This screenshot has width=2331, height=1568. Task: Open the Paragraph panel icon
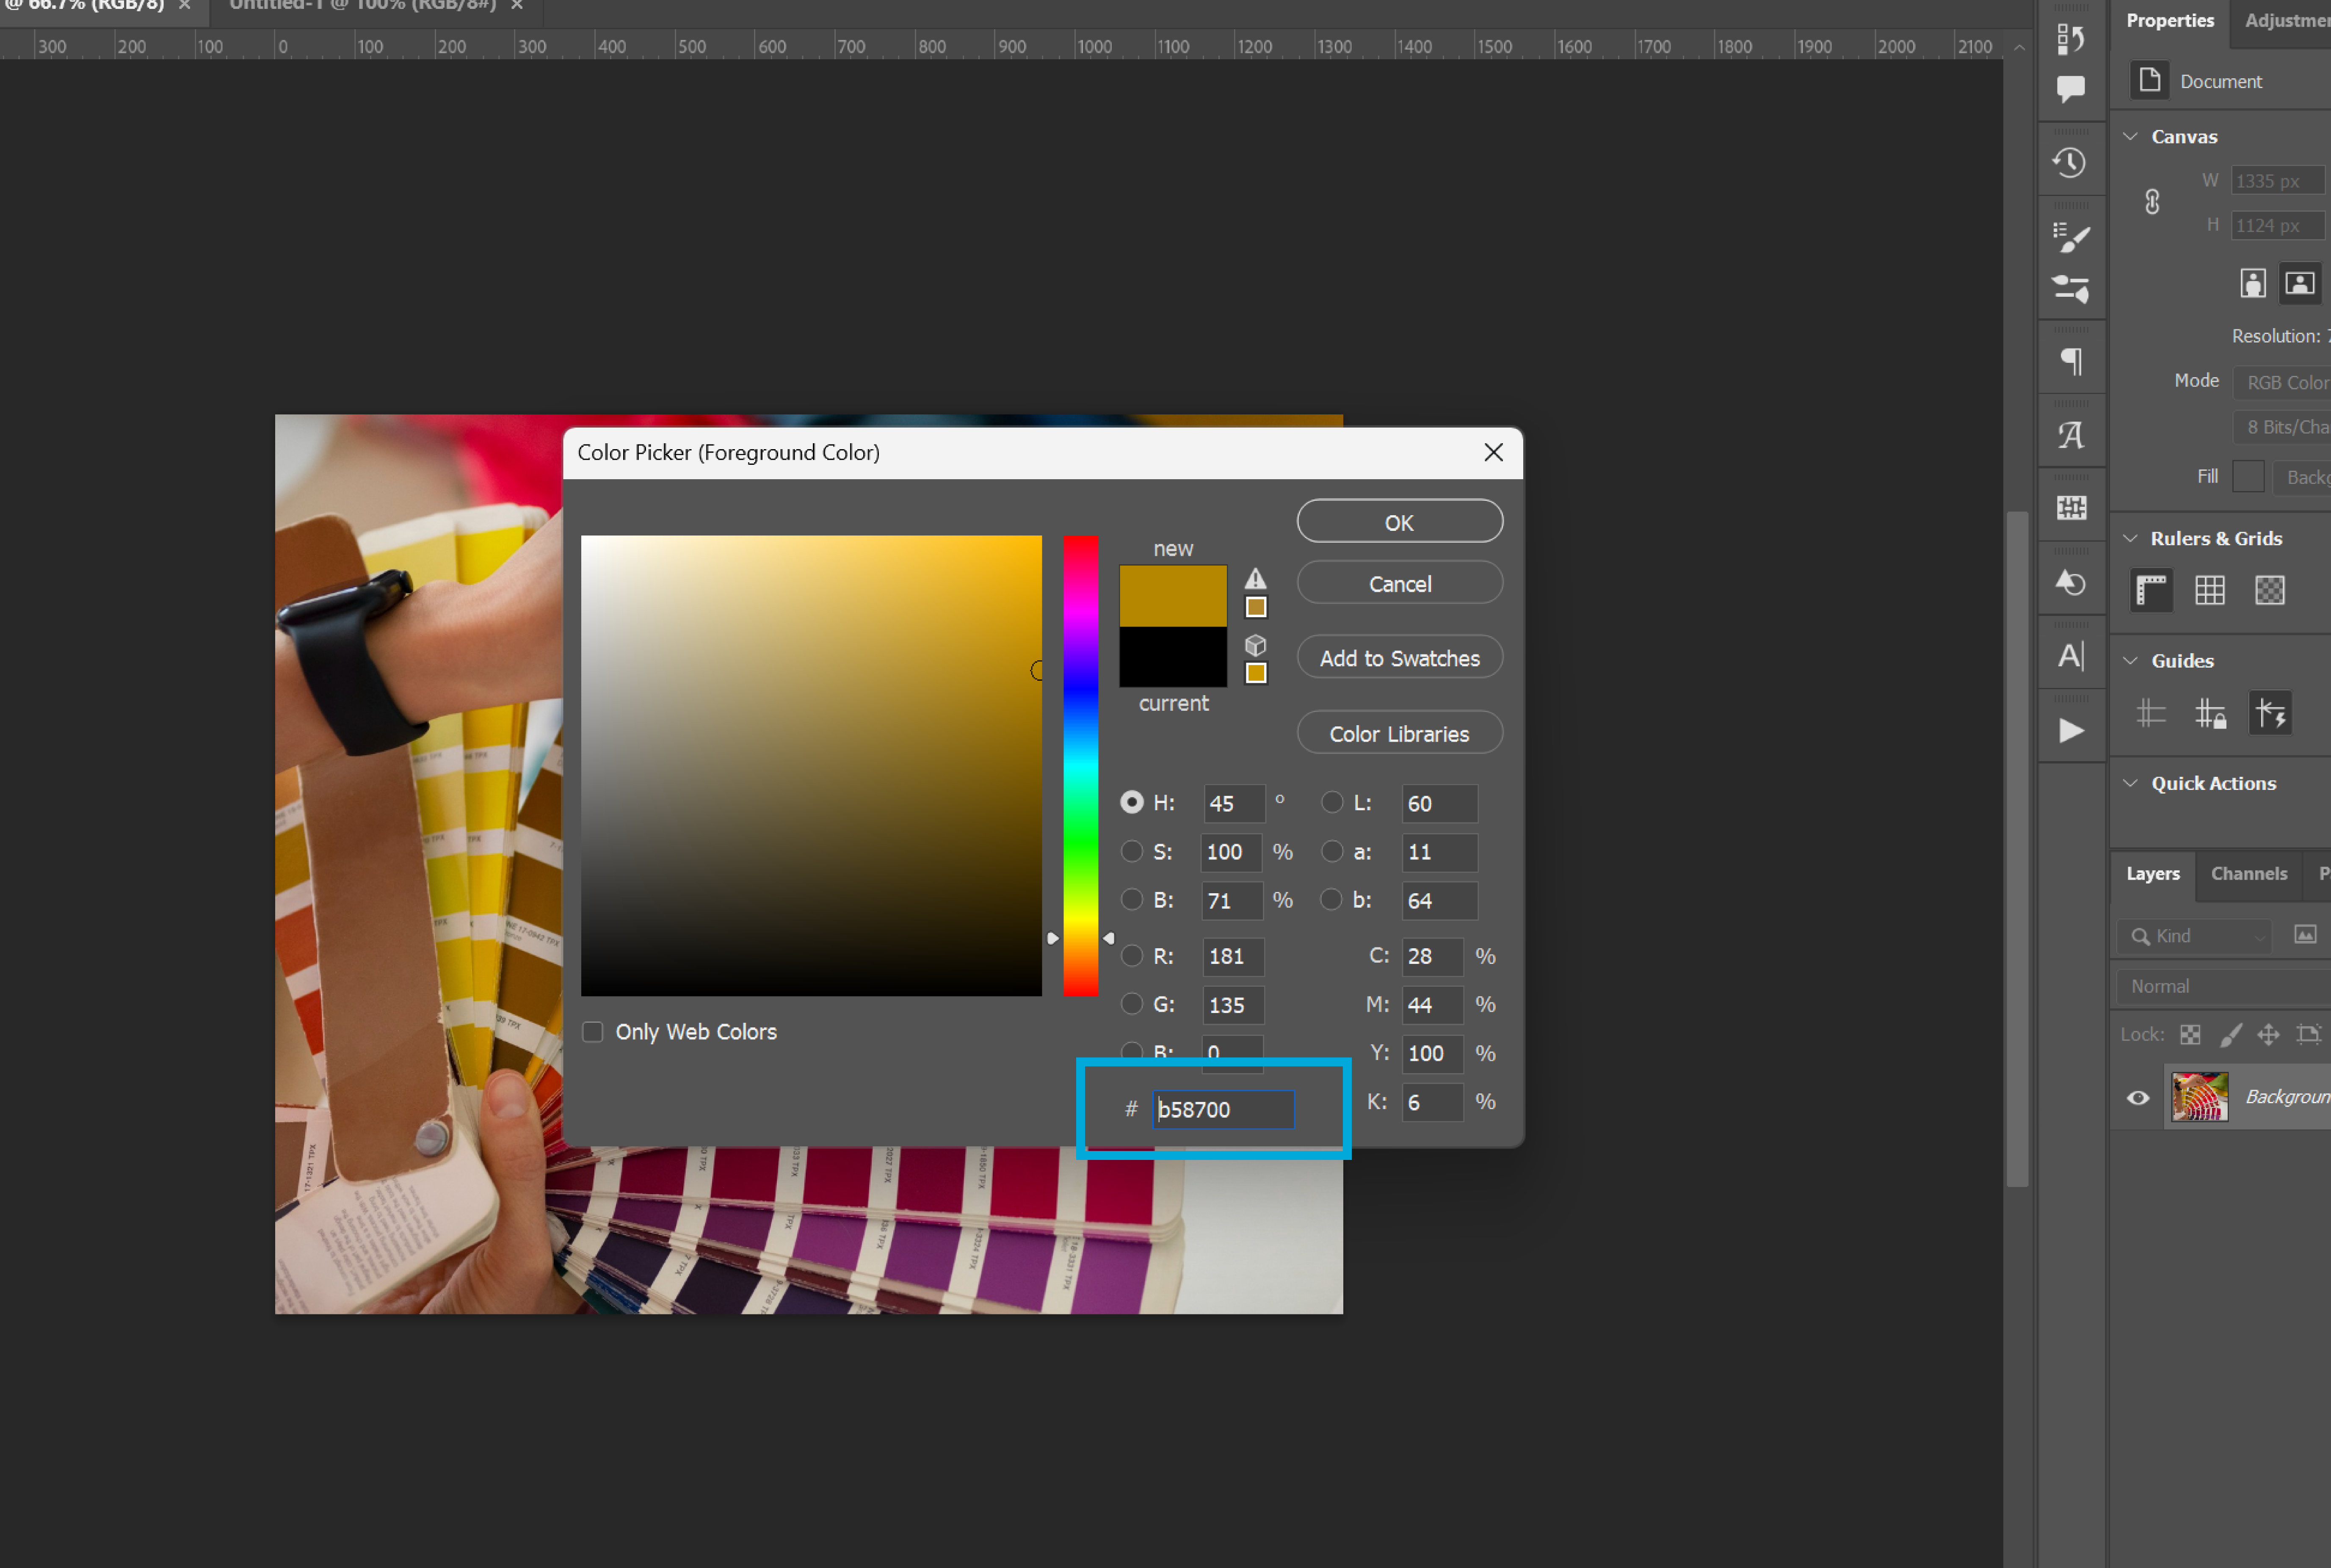[2071, 361]
